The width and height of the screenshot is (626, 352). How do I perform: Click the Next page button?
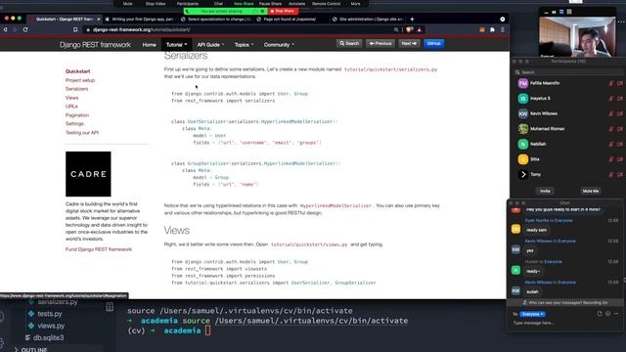point(409,43)
